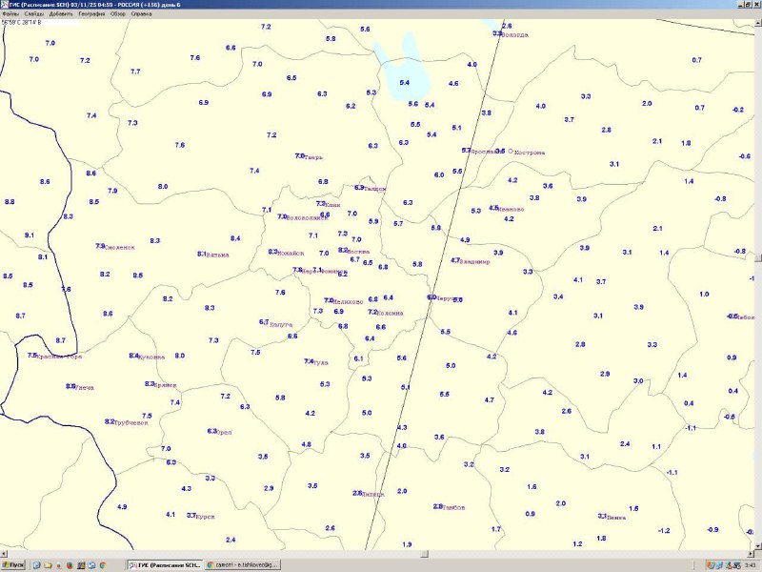Screen dimensions: 762x572
Task: Open the Добавить menu
Action: point(61,14)
